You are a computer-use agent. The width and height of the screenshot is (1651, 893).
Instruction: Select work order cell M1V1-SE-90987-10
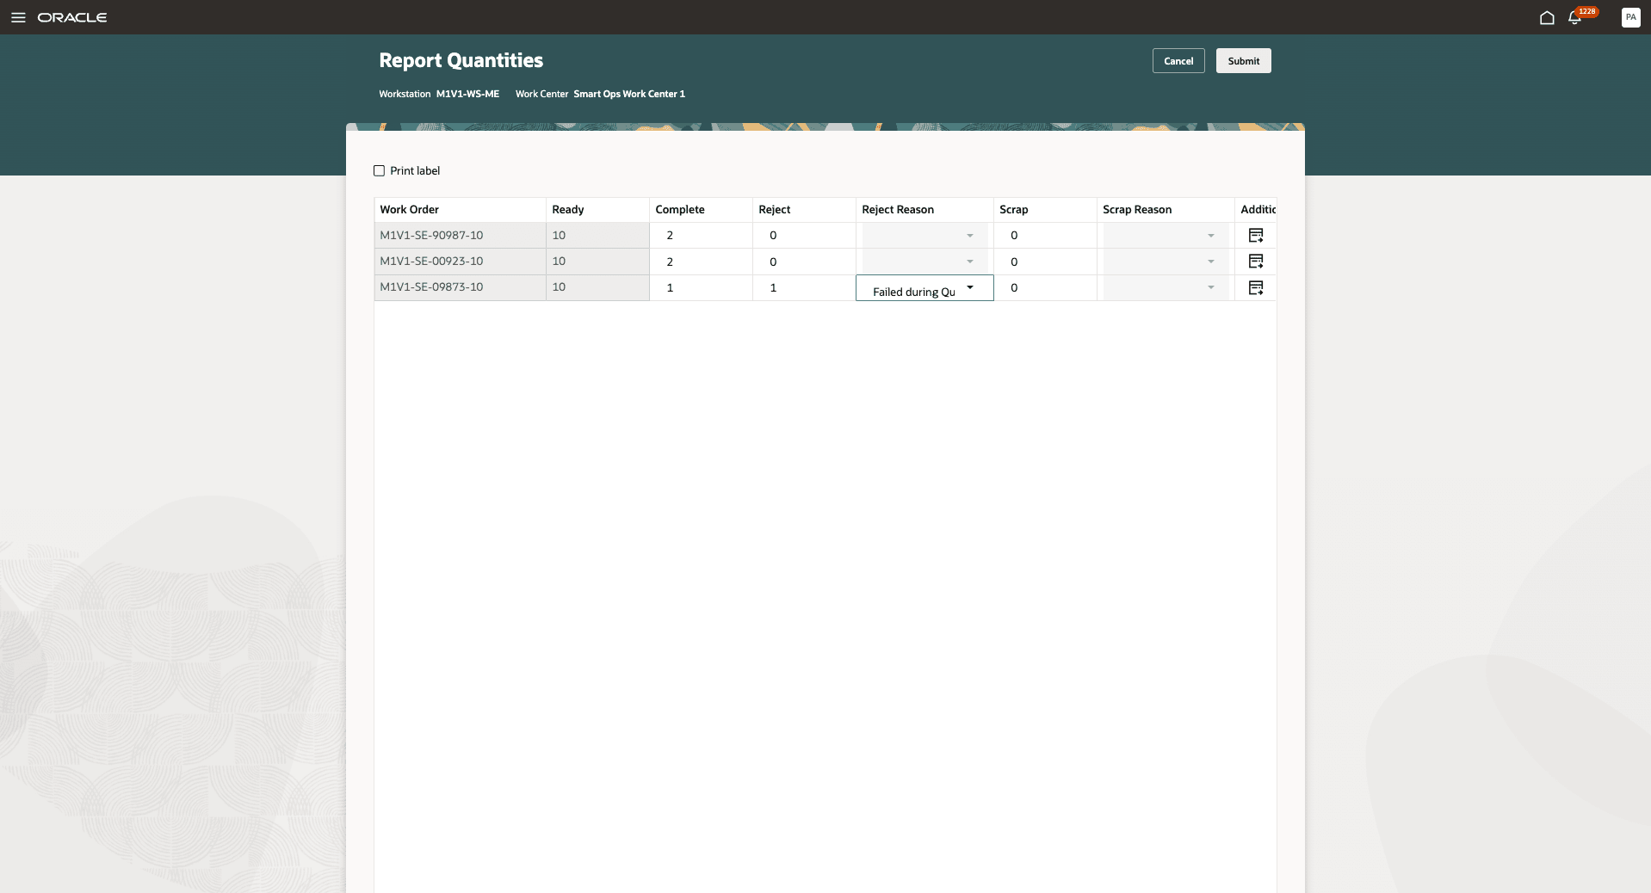(x=460, y=235)
